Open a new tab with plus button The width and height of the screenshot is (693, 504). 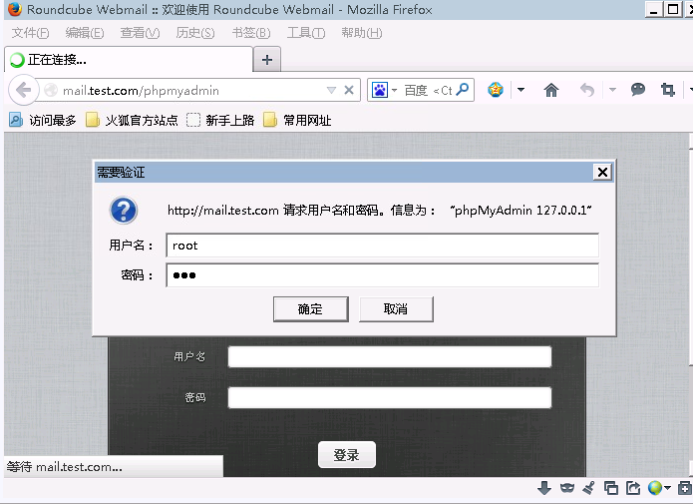pyautogui.click(x=267, y=60)
